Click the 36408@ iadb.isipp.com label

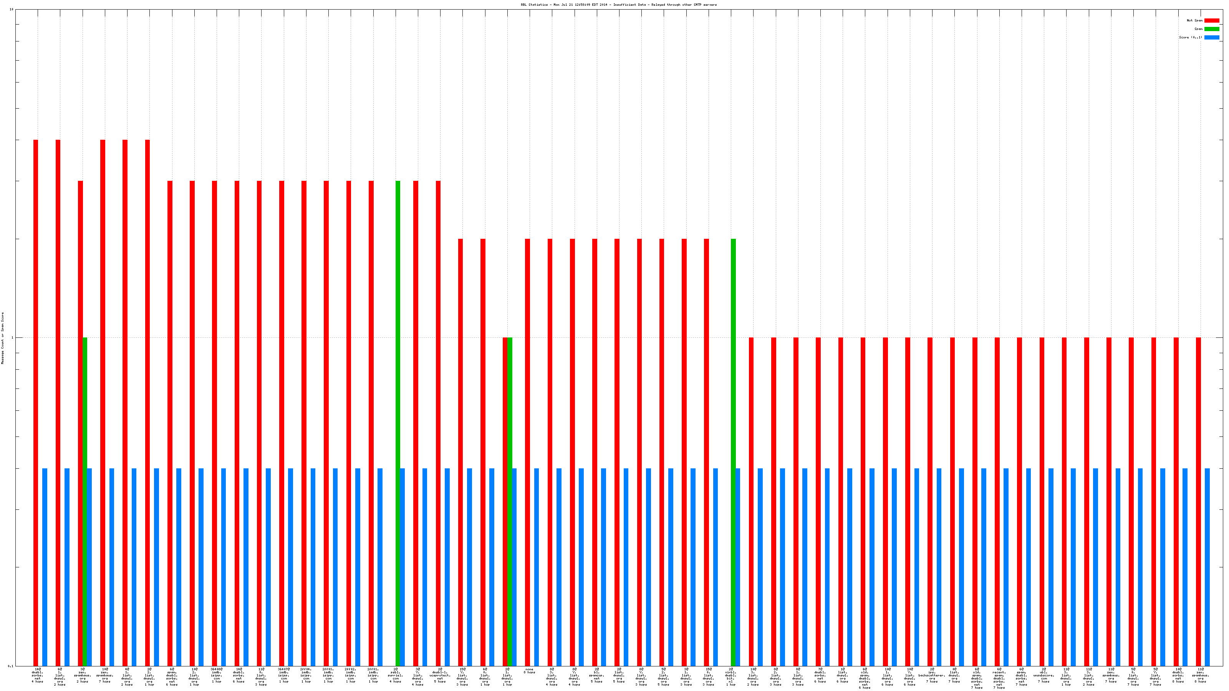[x=217, y=675]
